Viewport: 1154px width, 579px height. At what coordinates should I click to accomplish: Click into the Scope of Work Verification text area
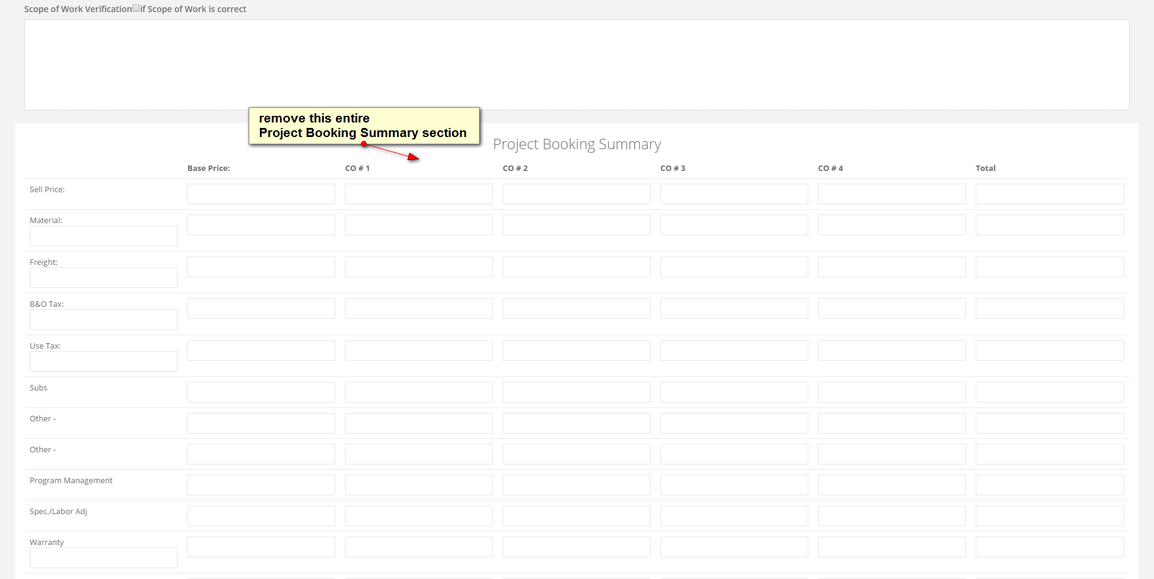577,65
